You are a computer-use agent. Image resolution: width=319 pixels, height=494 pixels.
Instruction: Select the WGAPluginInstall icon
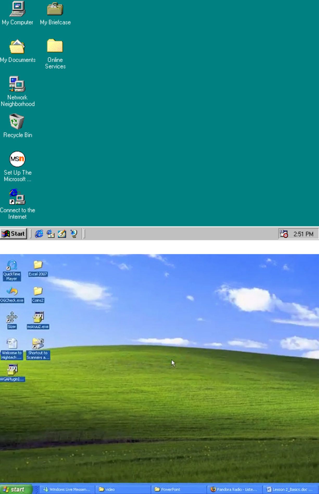[12, 373]
